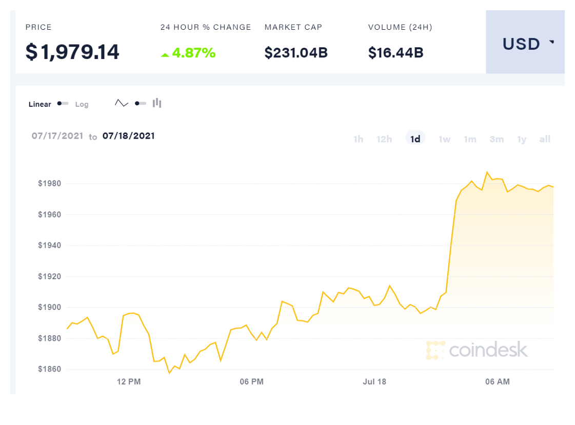The height and width of the screenshot is (425, 575).
Task: Click the line chart icon
Action: [122, 103]
